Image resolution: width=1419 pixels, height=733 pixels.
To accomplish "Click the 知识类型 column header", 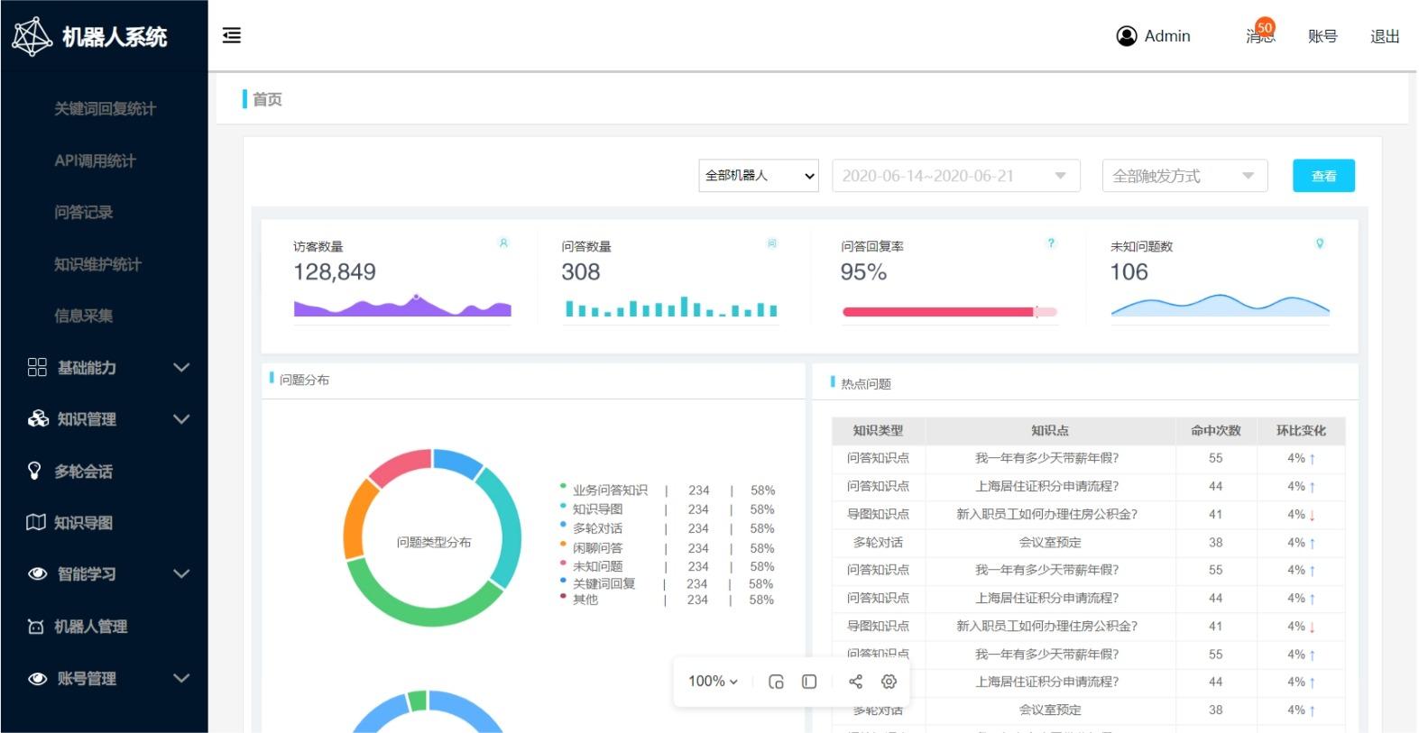I will tap(878, 431).
